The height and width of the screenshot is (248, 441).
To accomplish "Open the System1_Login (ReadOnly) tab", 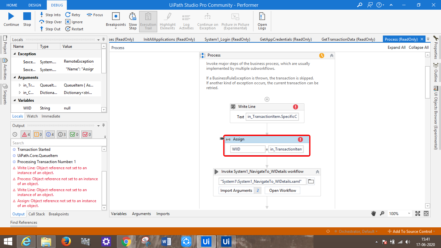I will (227, 39).
